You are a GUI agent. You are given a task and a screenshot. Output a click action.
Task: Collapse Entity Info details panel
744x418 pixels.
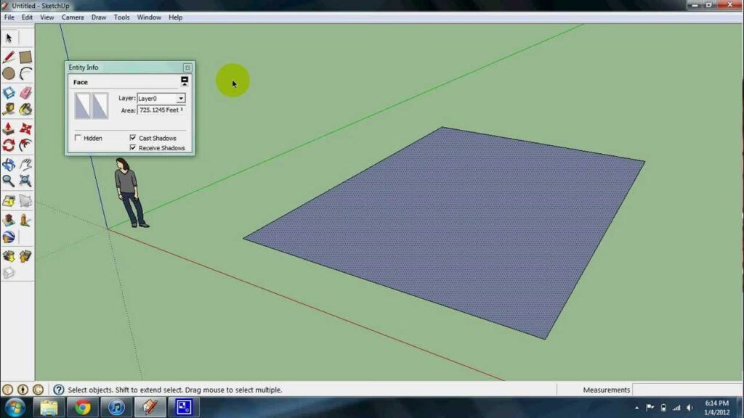click(x=185, y=81)
